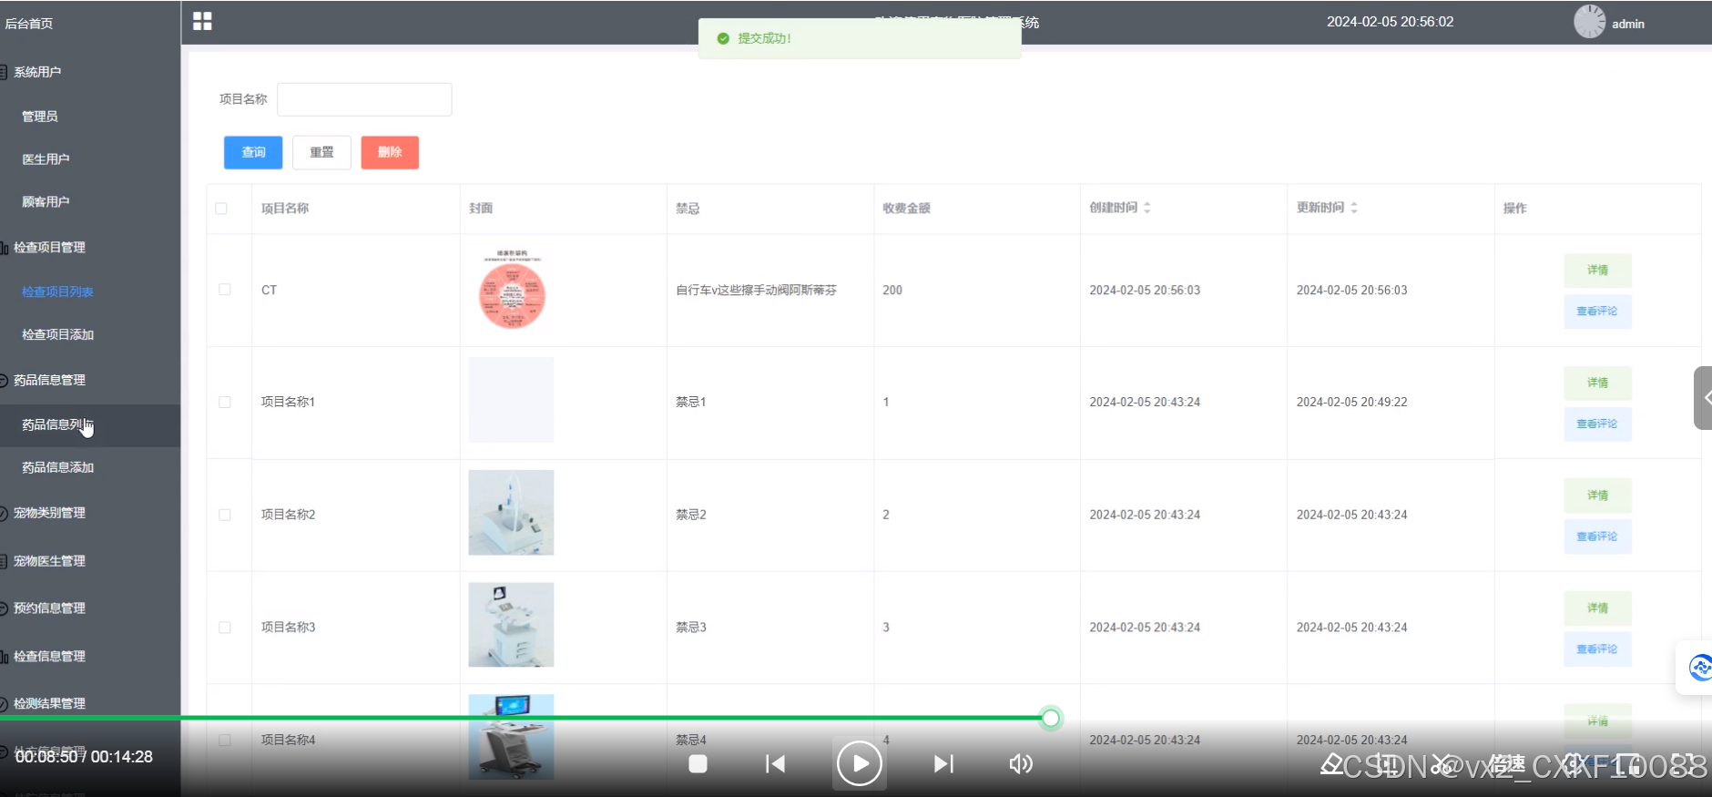1712x797 pixels.
Task: Click the 2024-02-05 20:56:02 clock in header
Action: [x=1390, y=21]
